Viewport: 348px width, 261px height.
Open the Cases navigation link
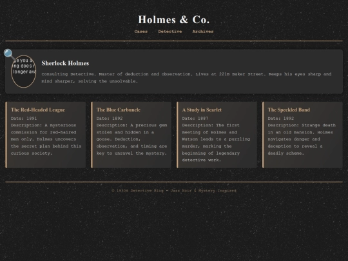pos(141,32)
